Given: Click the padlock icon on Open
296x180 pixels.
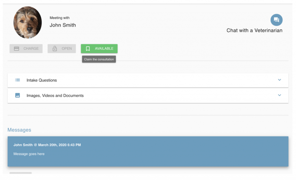Looking at the screenshot, I should [x=55, y=48].
